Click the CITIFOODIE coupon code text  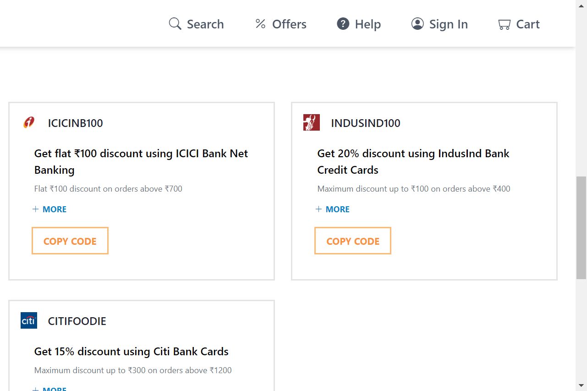[x=77, y=321]
